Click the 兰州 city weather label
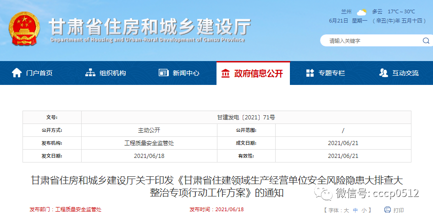 (346, 11)
